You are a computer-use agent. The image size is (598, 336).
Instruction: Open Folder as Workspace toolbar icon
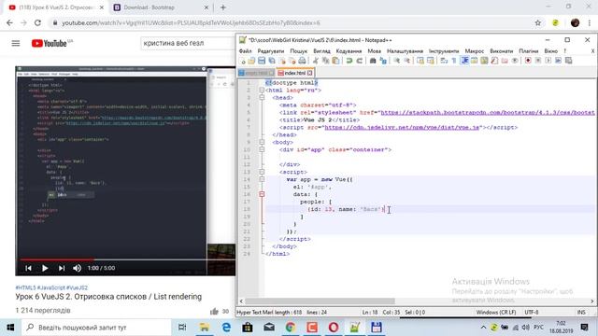(505, 61)
